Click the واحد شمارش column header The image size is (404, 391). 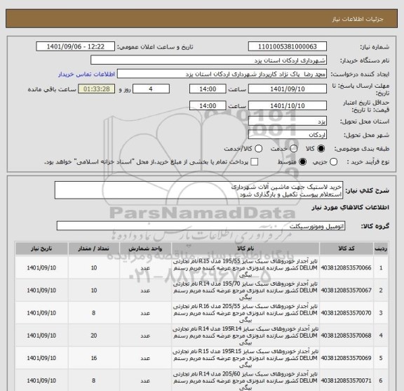(145, 248)
